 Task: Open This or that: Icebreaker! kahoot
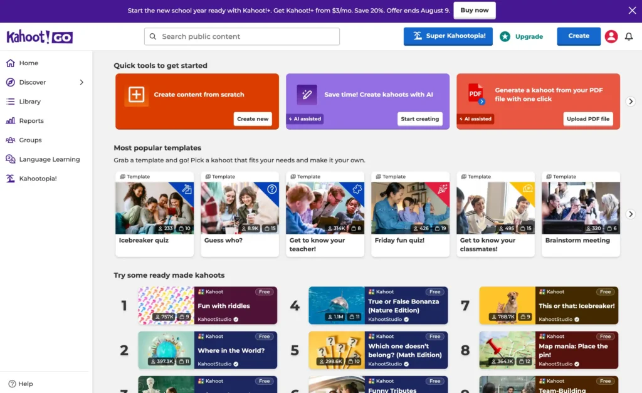pyautogui.click(x=549, y=305)
